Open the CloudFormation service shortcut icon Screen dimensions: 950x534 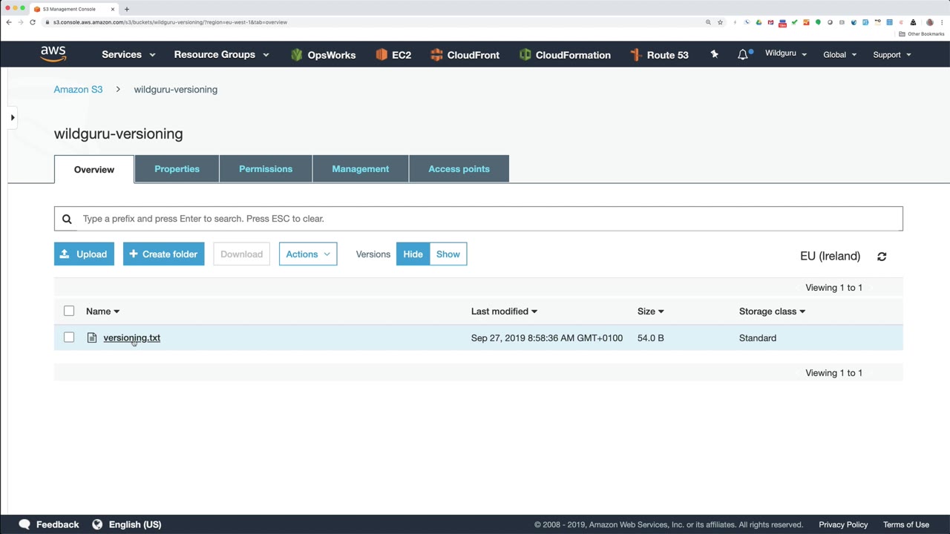pyautogui.click(x=525, y=55)
